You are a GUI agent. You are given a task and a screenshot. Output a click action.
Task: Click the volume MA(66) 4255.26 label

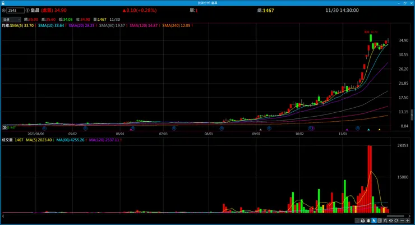point(70,140)
